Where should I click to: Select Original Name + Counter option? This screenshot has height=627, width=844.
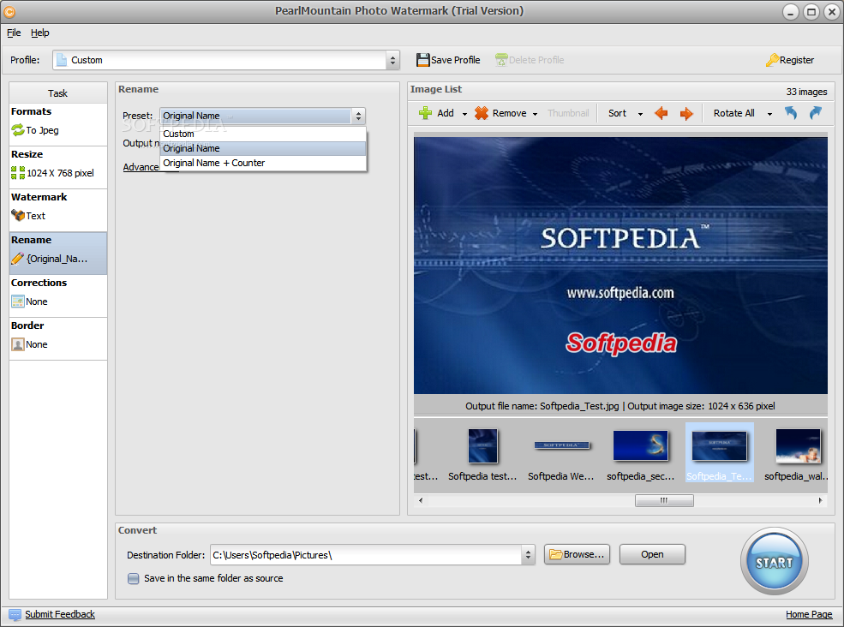pos(263,163)
